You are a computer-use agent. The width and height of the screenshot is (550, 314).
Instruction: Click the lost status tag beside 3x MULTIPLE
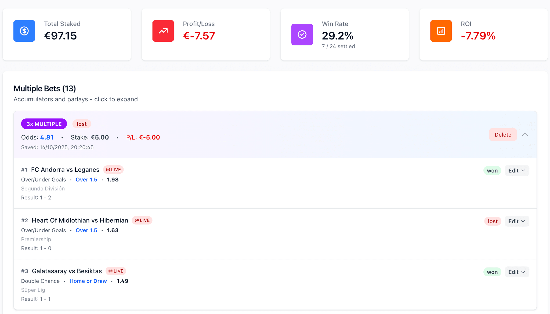pos(82,124)
